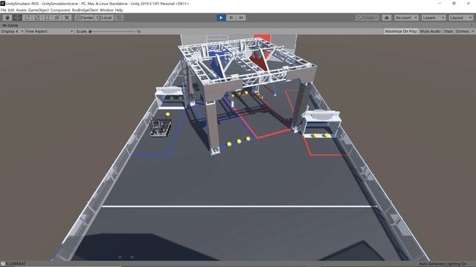The width and height of the screenshot is (476, 267).
Task: Click the Step forward button
Action: [x=241, y=18]
